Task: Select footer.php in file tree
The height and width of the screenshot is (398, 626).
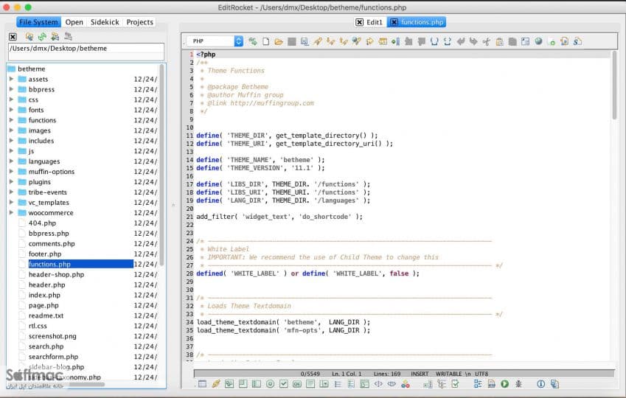Action: pyautogui.click(x=45, y=254)
